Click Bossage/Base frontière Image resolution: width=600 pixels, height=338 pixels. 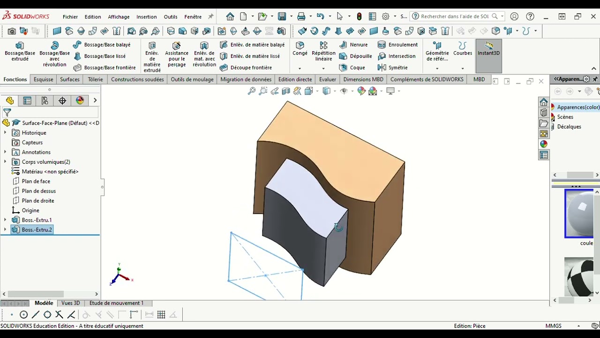[105, 68]
